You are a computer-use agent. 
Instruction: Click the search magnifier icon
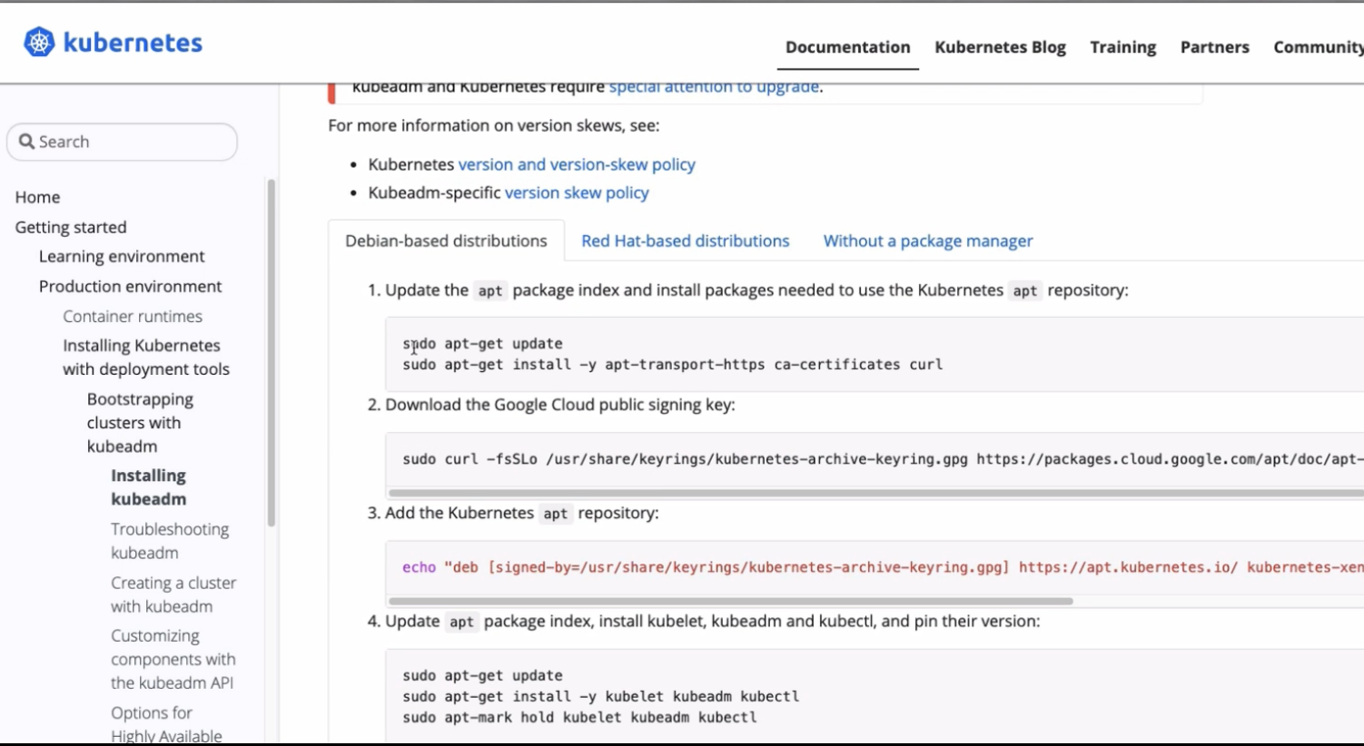point(26,142)
